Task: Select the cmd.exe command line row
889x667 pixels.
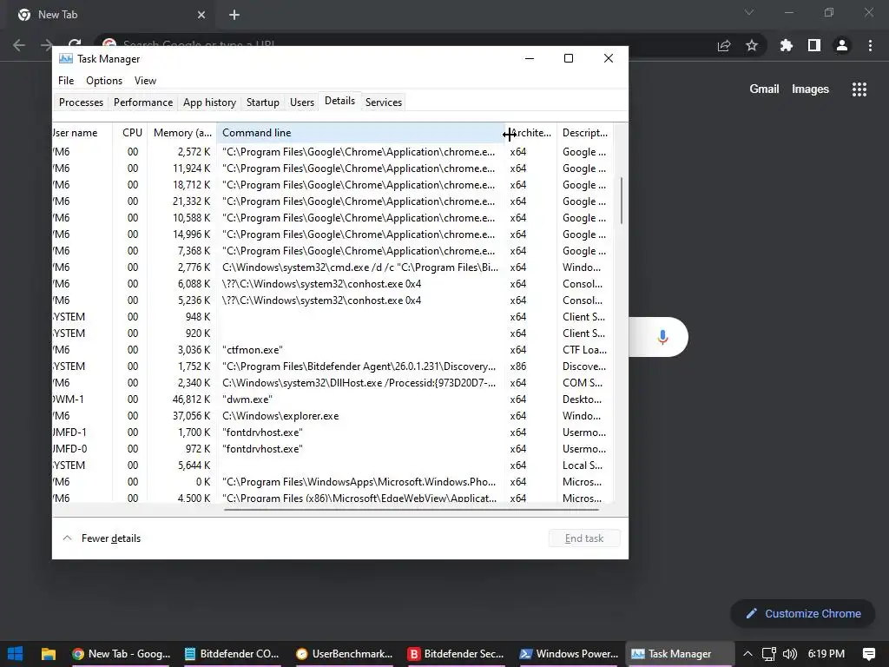Action: click(x=333, y=267)
